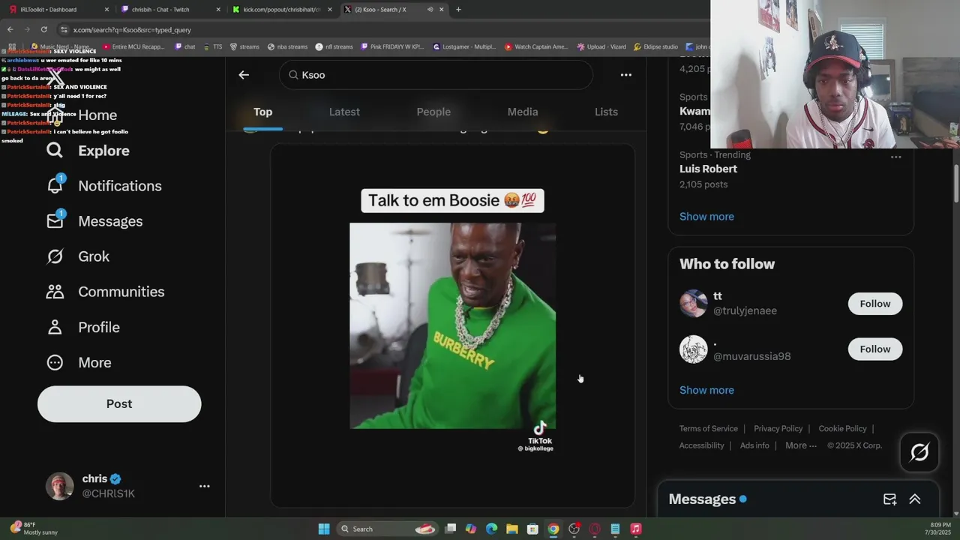Switch to the Latest tab
Screen dimensions: 960x540
pyautogui.click(x=344, y=112)
